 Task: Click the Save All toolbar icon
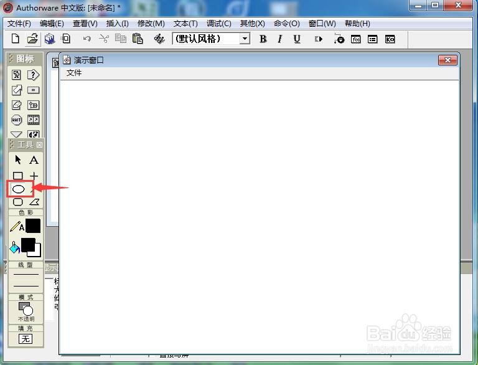[x=50, y=39]
